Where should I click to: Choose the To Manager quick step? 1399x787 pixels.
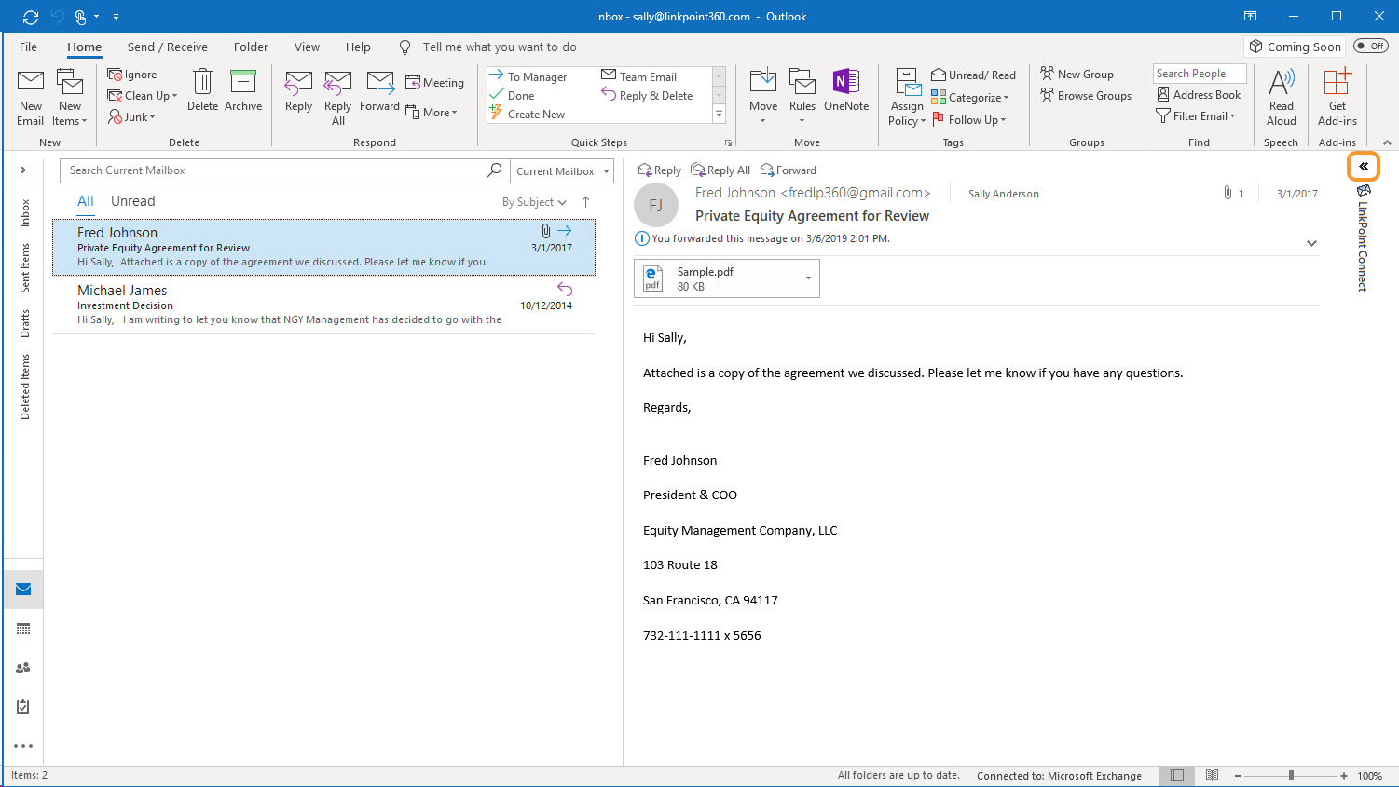pyautogui.click(x=528, y=76)
